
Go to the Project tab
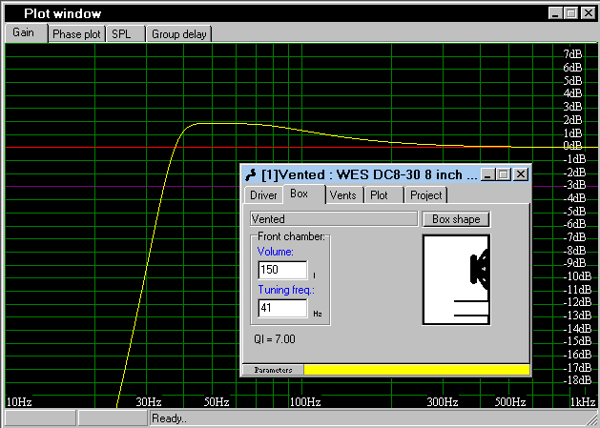(425, 195)
